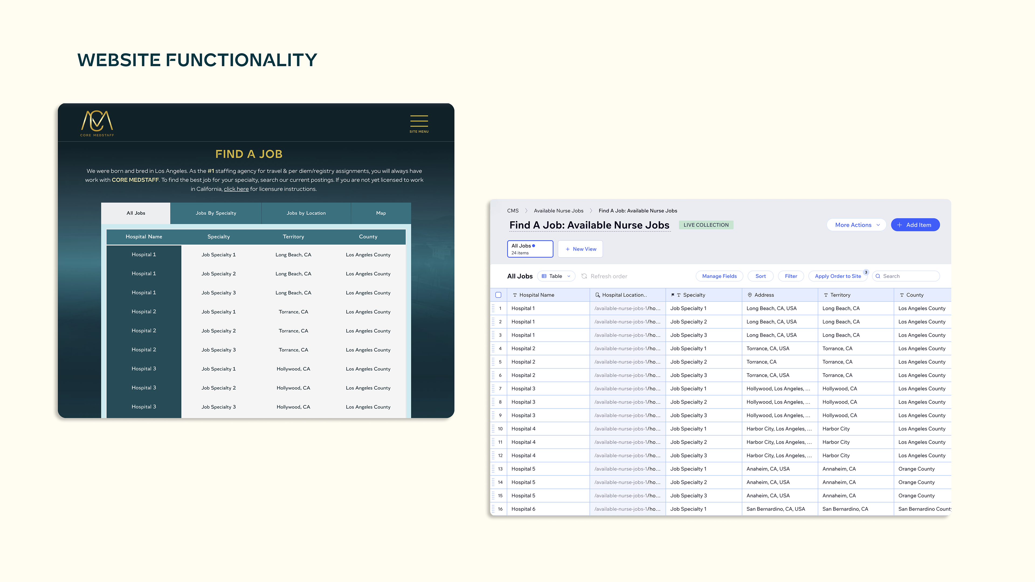Click the plus icon in Add Item
The width and height of the screenshot is (1035, 582).
click(x=900, y=225)
